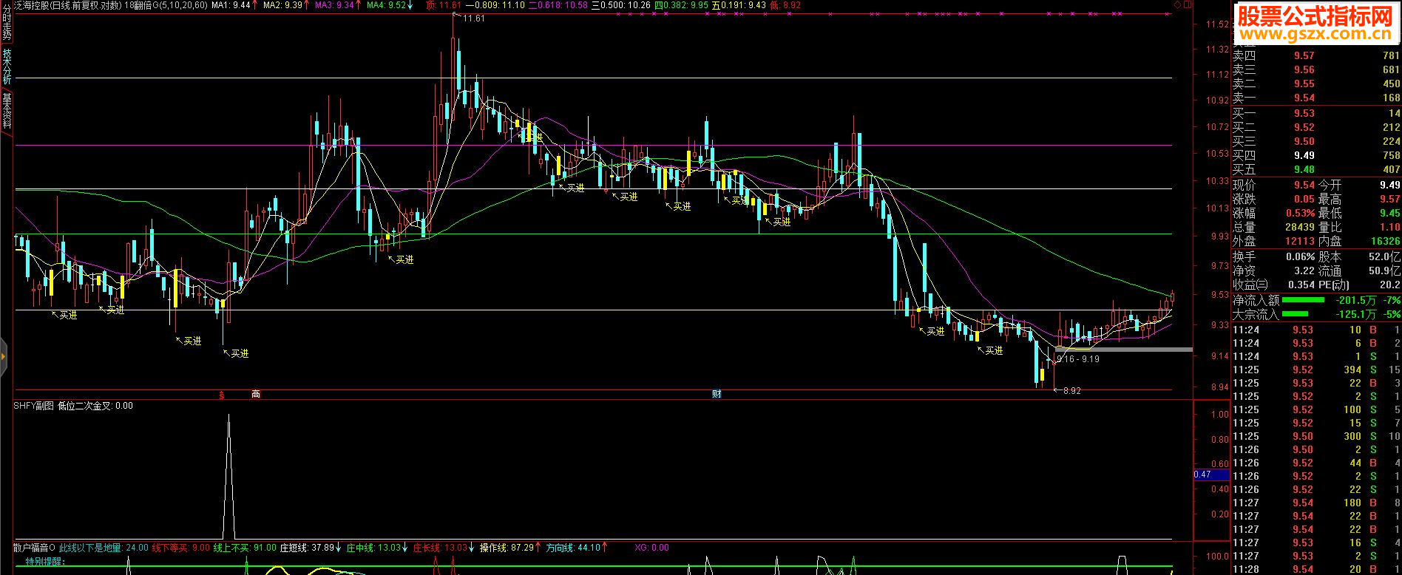
Task: Click the XG: 0.00 value
Action: pos(651,548)
